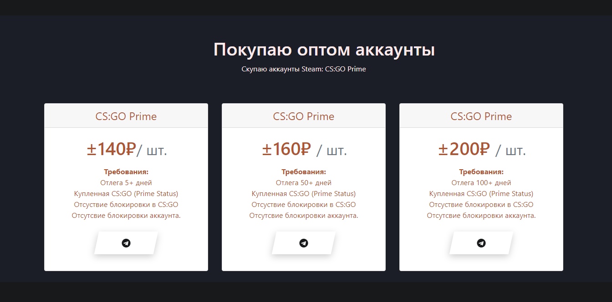Image resolution: width=612 pixels, height=302 pixels.
Task: Open Telegram contact in the ±160₽ card
Action: 304,243
